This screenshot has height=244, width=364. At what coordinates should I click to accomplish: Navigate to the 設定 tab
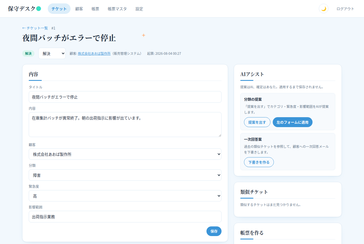coord(139,9)
